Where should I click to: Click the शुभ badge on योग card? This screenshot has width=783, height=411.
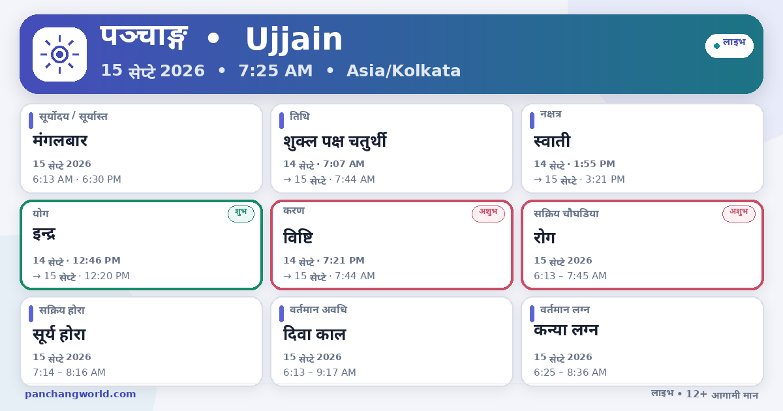[x=241, y=213]
